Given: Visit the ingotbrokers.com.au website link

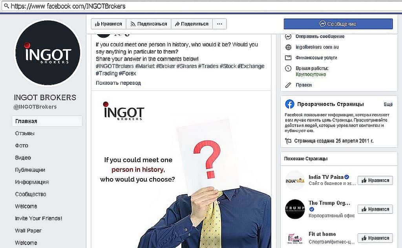Looking at the screenshot, I should pyautogui.click(x=317, y=47).
